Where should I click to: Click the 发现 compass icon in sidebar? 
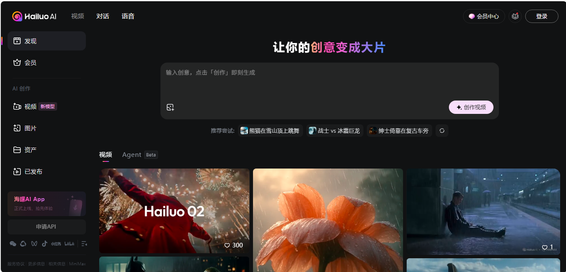point(17,41)
